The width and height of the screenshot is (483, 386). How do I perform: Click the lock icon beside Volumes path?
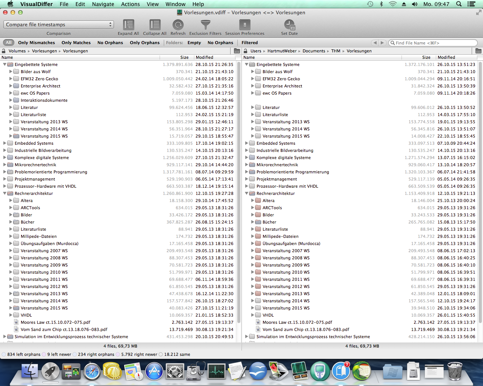coord(4,51)
